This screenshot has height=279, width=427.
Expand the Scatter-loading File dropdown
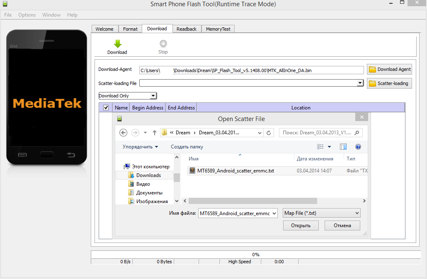coord(360,83)
